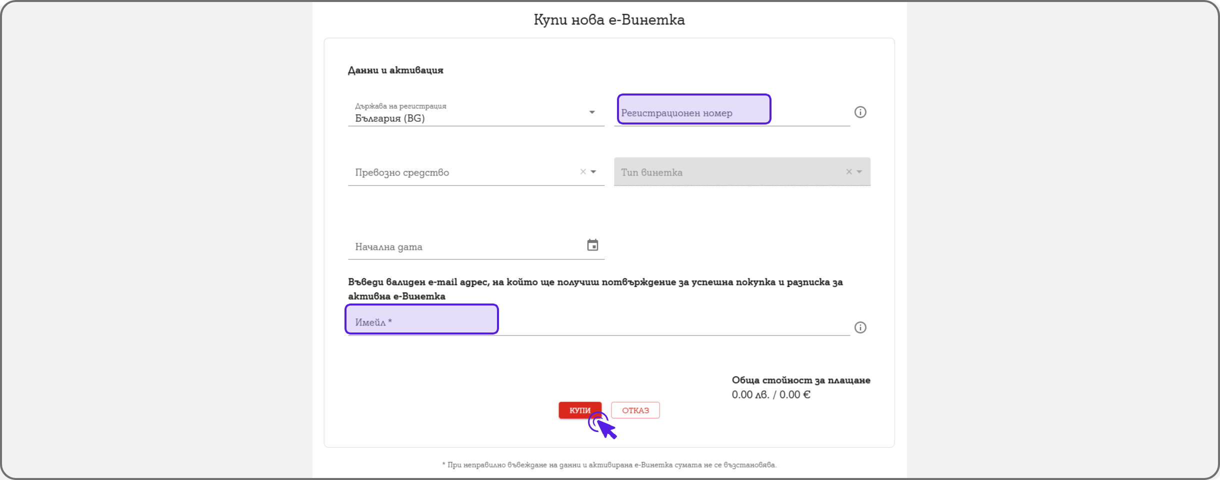
Task: Click the Начална дата input field
Action: [x=465, y=247]
